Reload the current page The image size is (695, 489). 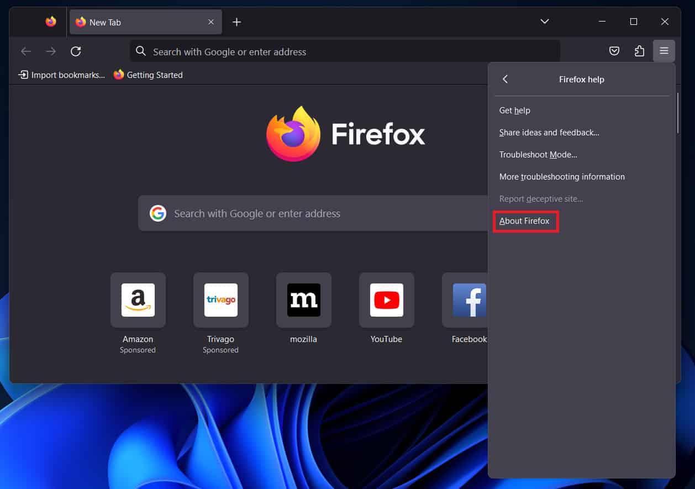click(x=76, y=51)
